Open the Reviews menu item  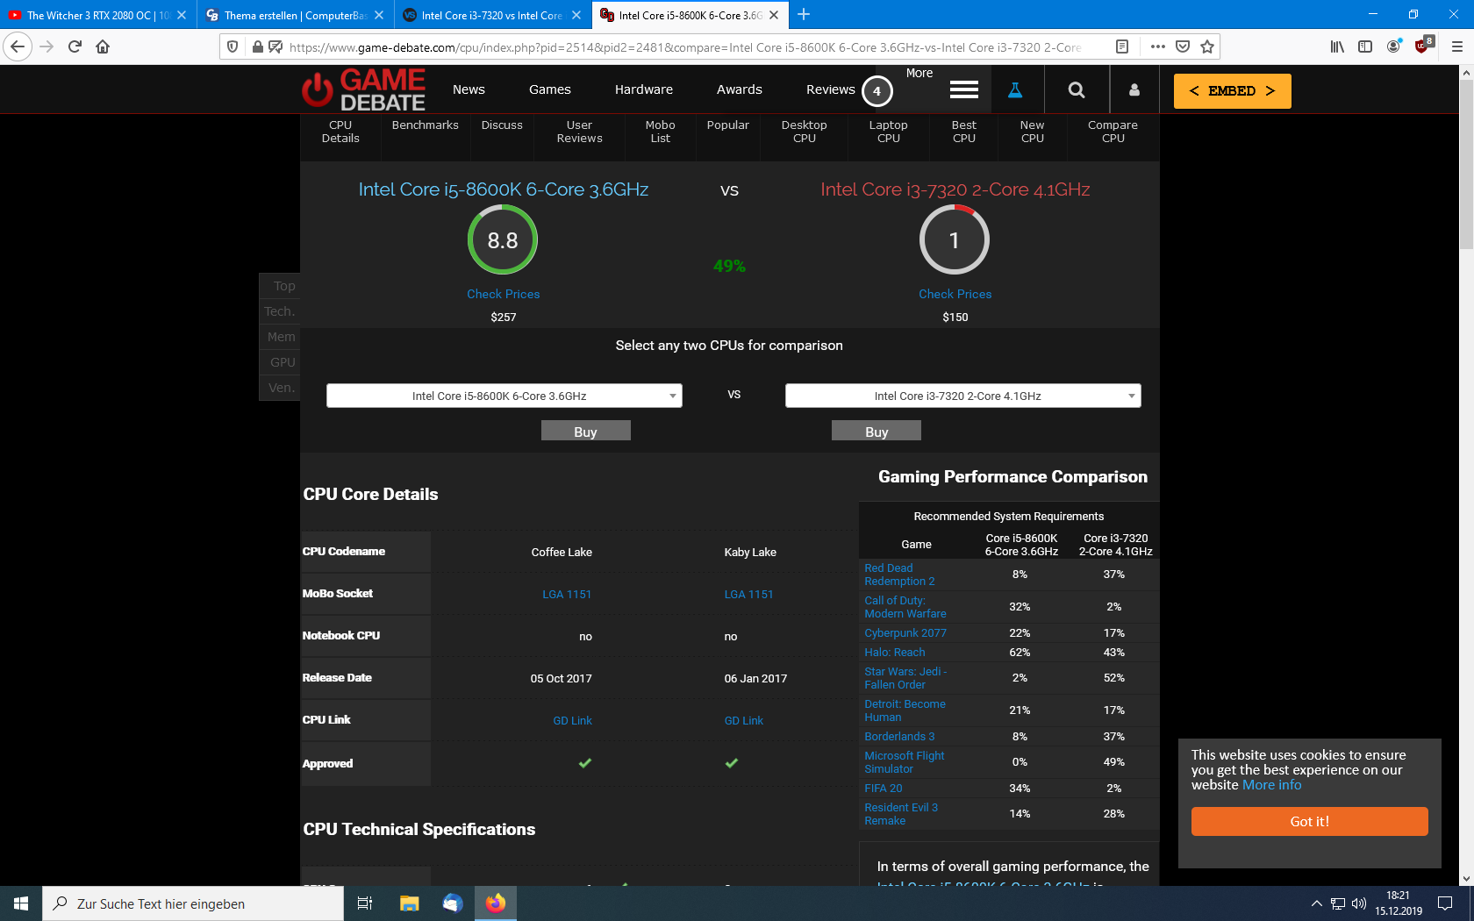point(831,89)
